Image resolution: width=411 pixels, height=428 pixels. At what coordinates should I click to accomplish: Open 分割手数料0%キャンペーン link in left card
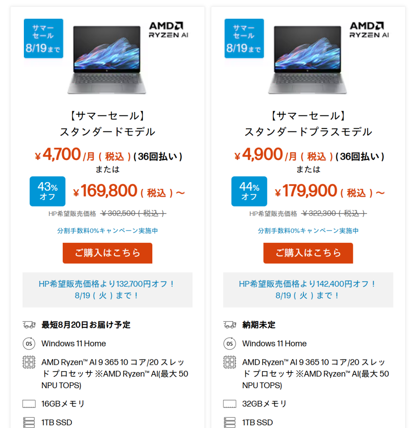click(x=108, y=231)
